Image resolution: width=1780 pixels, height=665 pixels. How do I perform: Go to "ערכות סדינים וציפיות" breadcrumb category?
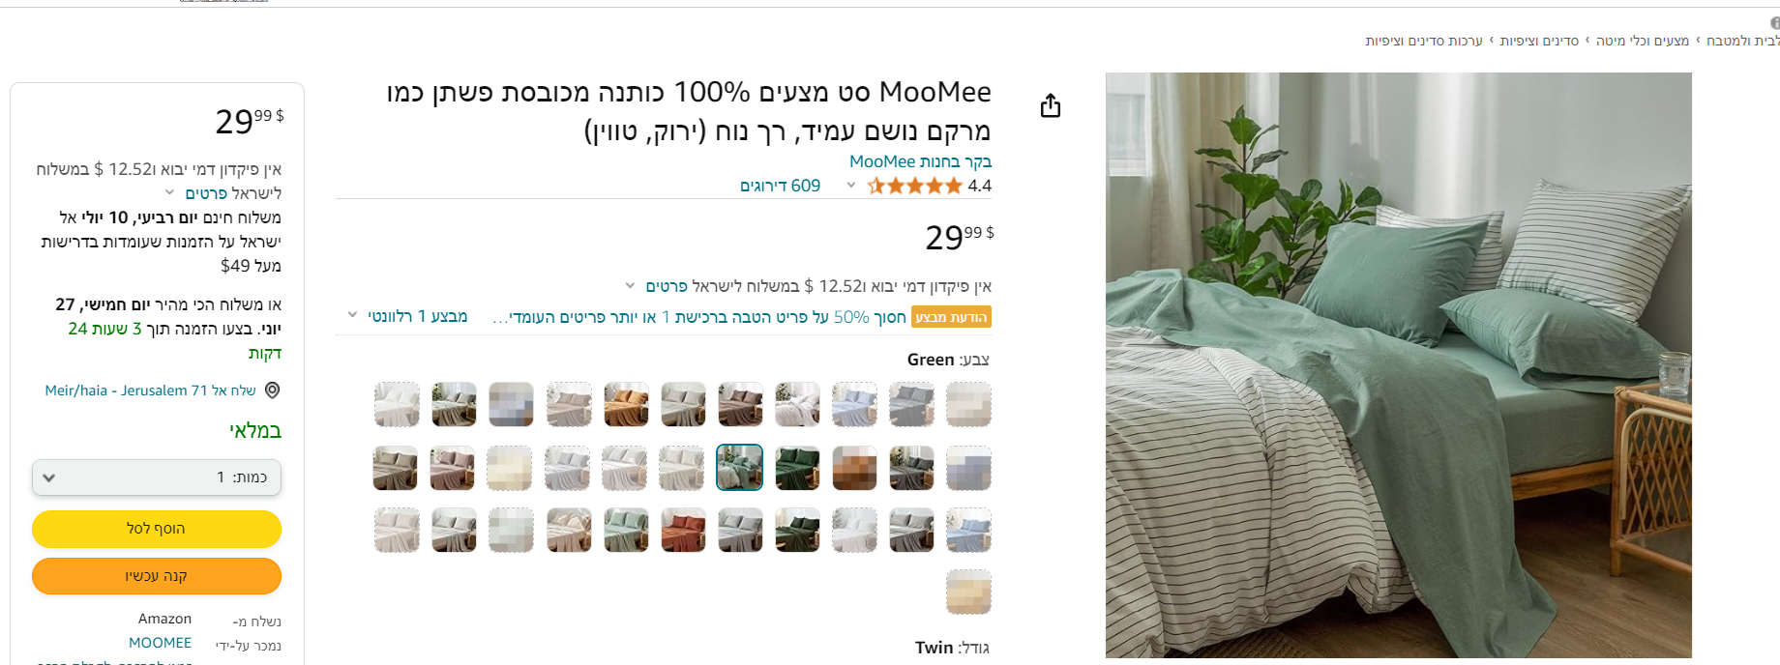pyautogui.click(x=1423, y=41)
